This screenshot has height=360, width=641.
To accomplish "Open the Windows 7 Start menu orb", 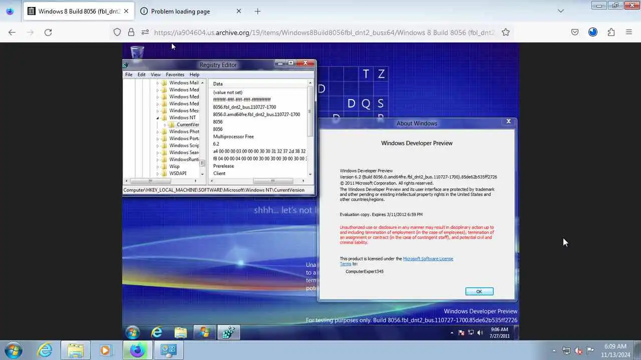I will pyautogui.click(x=13, y=350).
